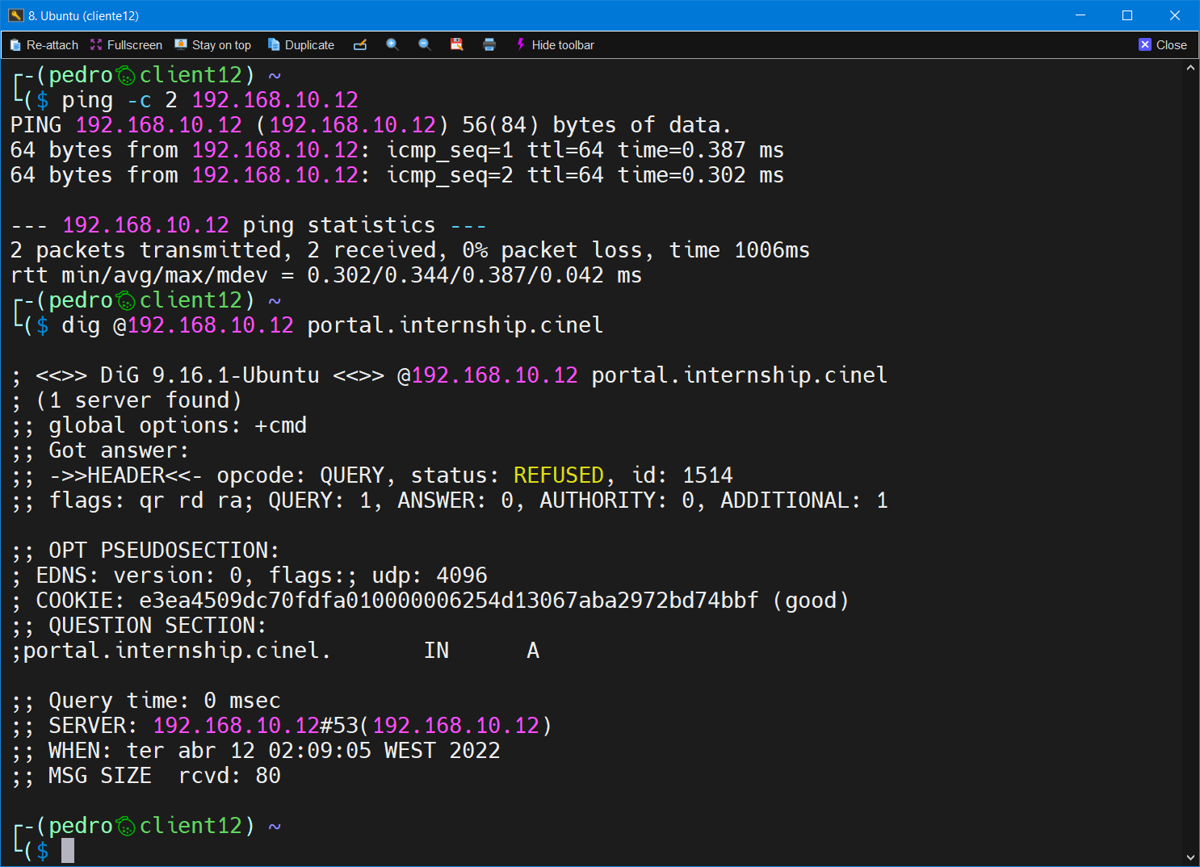Save terminal output with the floppy disk icon
This screenshot has height=867, width=1200.
[x=457, y=45]
